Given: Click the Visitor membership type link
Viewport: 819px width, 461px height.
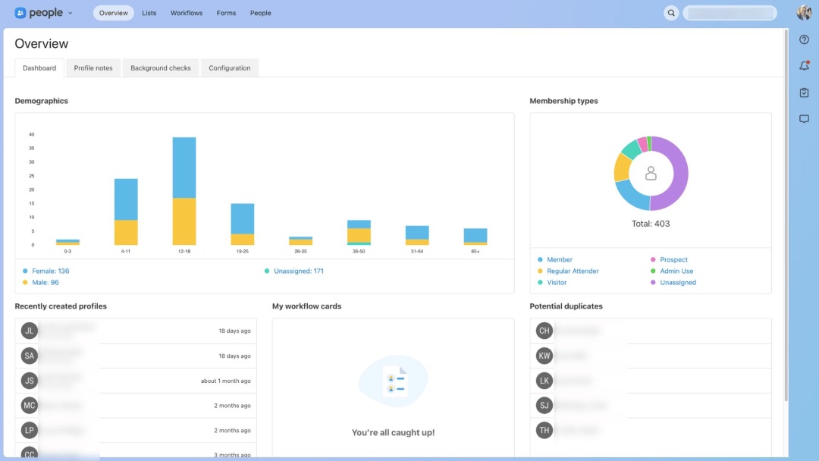Looking at the screenshot, I should pos(557,283).
